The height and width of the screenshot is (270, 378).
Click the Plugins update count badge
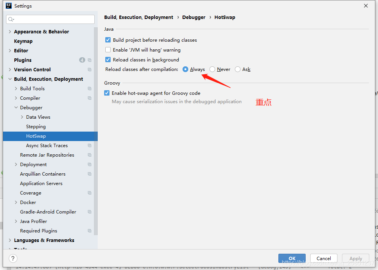tap(82, 60)
